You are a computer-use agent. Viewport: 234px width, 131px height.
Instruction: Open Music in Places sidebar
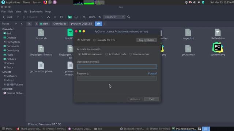click(10, 55)
